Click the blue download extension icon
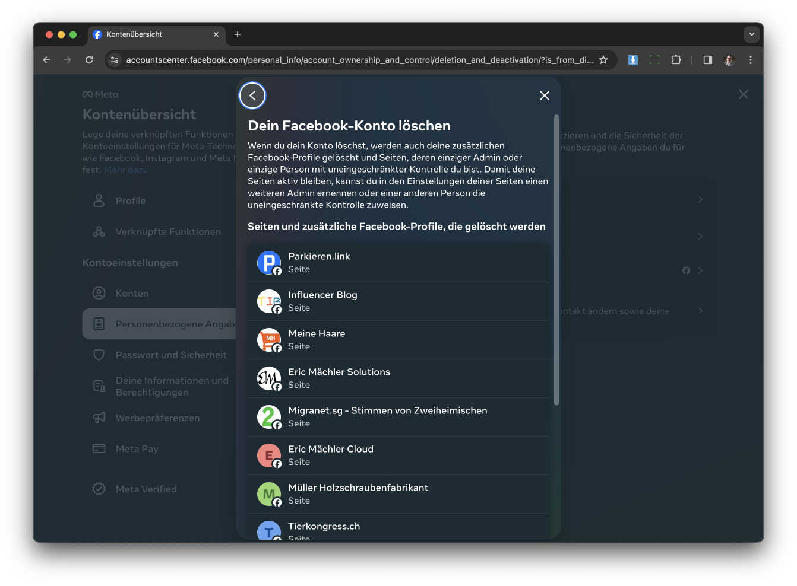This screenshot has width=797, height=586. [633, 60]
